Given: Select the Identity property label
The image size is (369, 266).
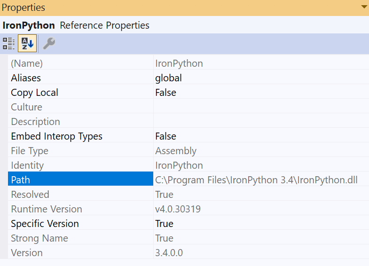Looking at the screenshot, I should pyautogui.click(x=27, y=165).
